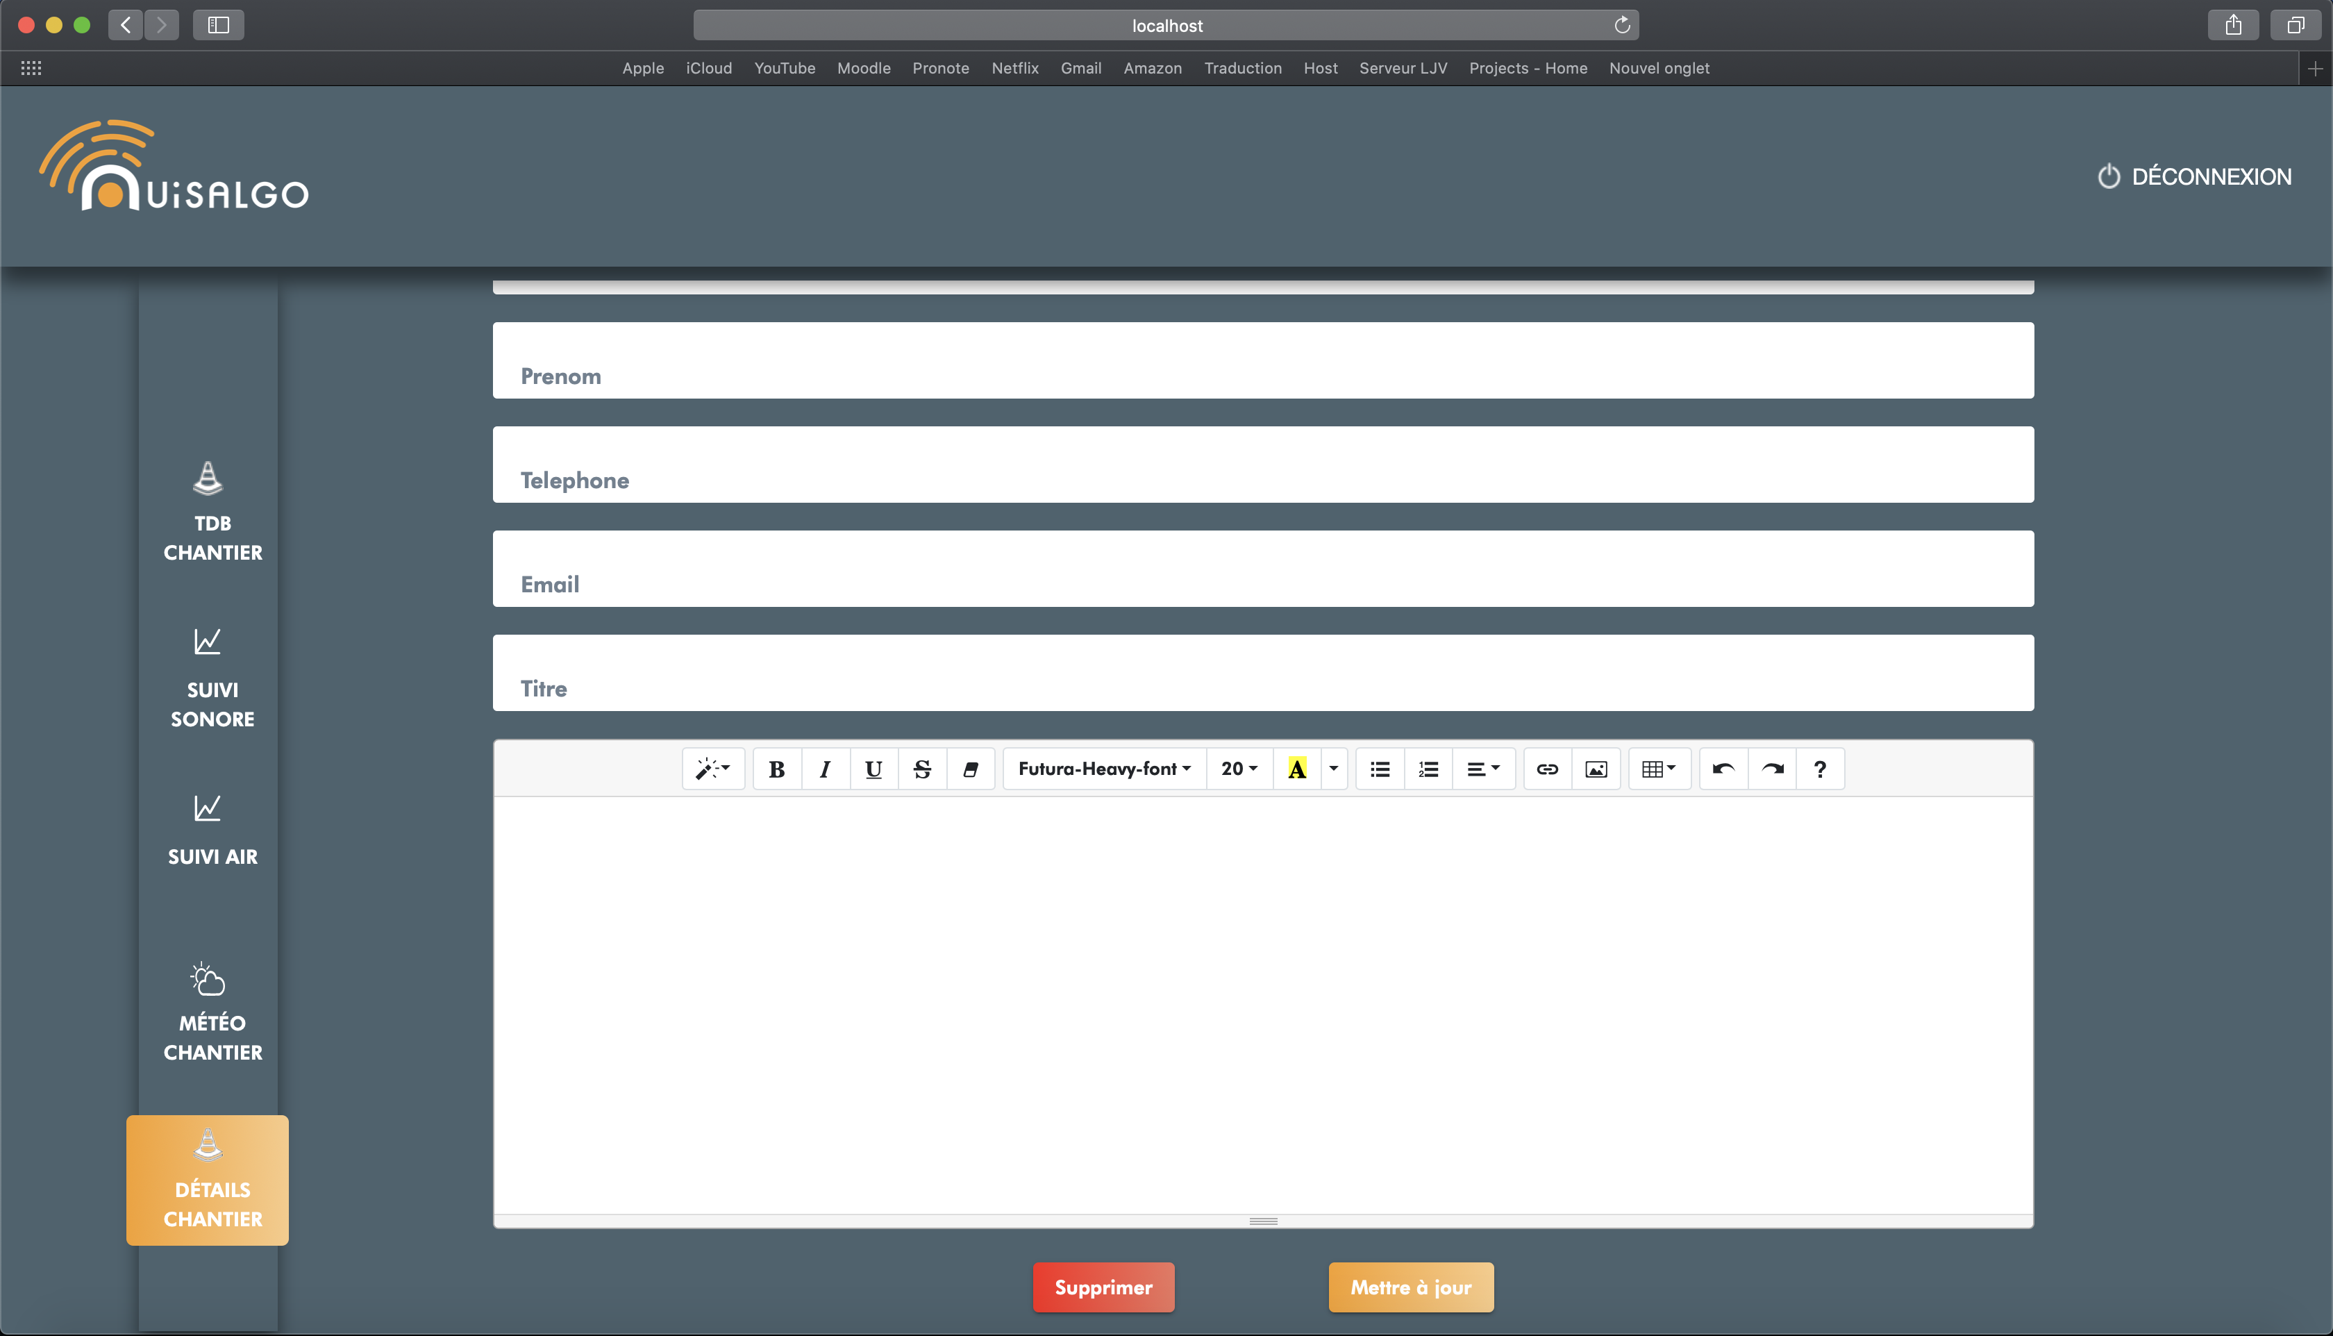Open the Traduction bookmark
The height and width of the screenshot is (1336, 2333).
pos(1242,68)
